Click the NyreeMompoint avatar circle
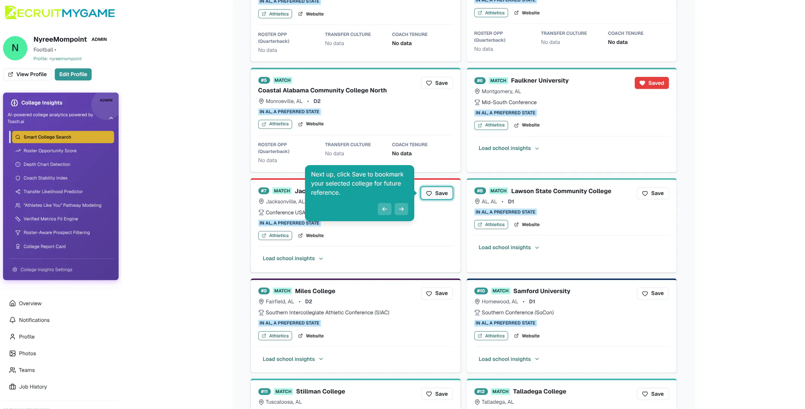The width and height of the screenshot is (805, 409). coord(15,48)
